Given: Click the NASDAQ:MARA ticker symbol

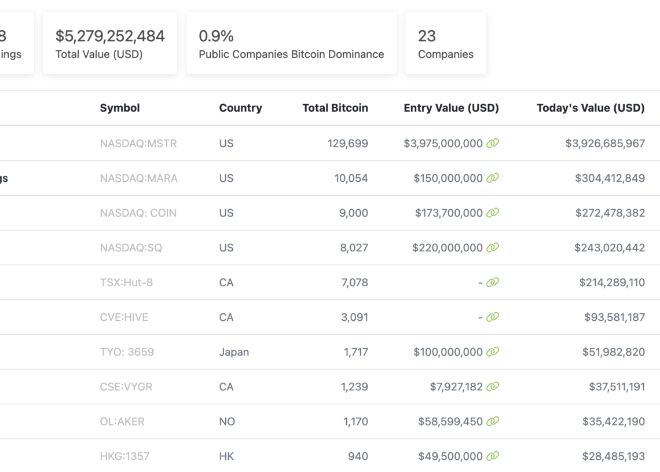Looking at the screenshot, I should click(138, 178).
